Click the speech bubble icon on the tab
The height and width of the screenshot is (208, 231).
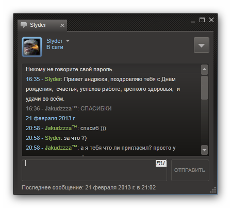(24, 25)
